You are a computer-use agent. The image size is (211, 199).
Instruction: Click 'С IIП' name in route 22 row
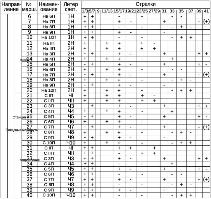click(x=49, y=101)
